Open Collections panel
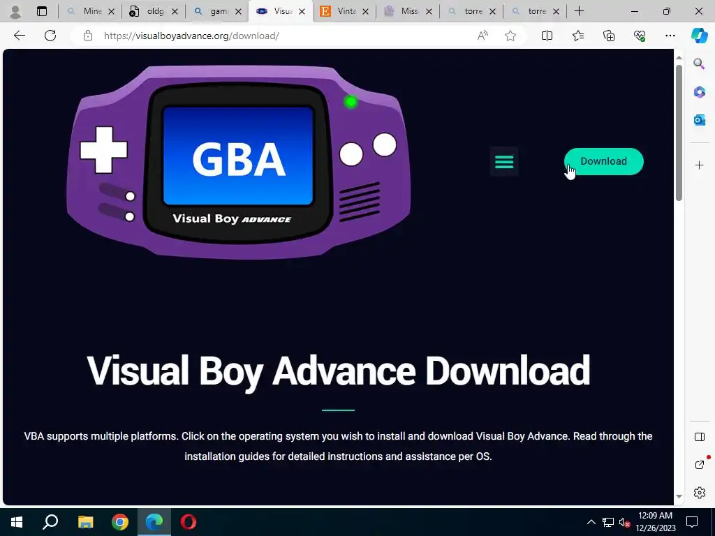The image size is (715, 536). coord(609,36)
